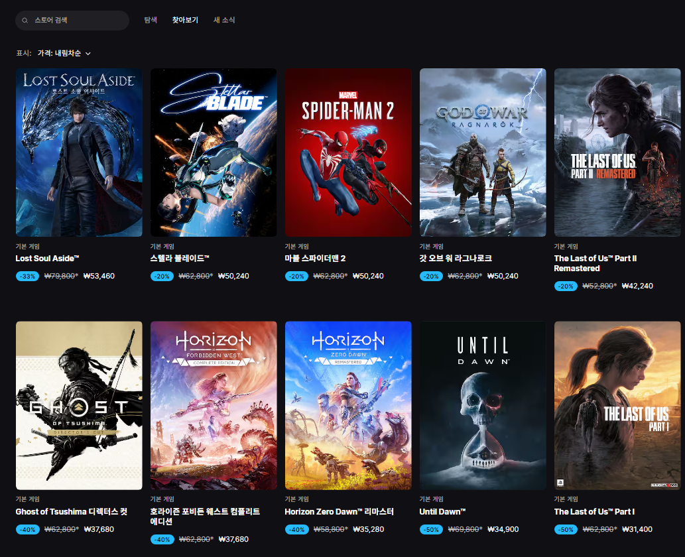The image size is (685, 557).
Task: Select Ghost of Tsushima Director's Cut cover
Action: point(79,406)
